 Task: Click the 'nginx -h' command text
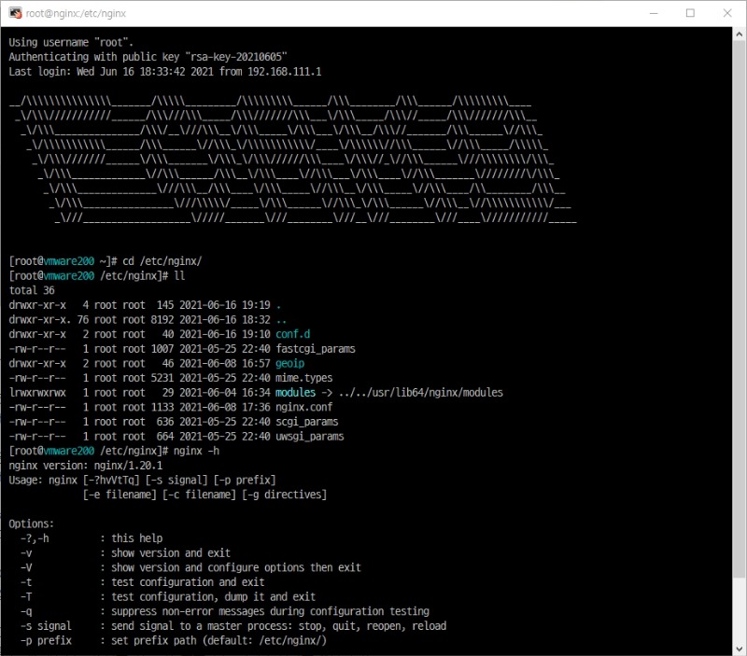(196, 451)
